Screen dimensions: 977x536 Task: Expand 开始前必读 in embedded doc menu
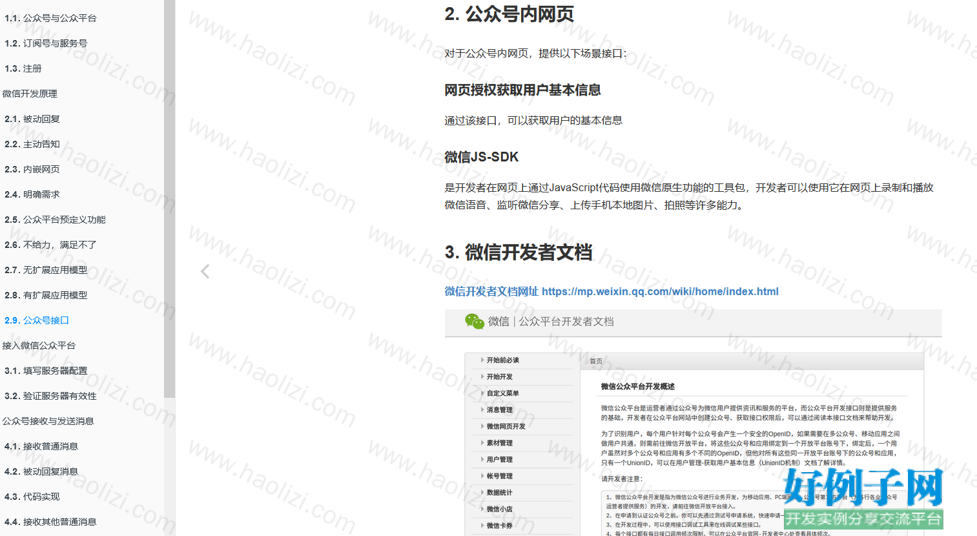(503, 360)
